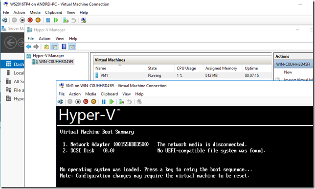Sort by CPU Usage column header
This screenshot has width=315, height=189.
tap(189, 68)
